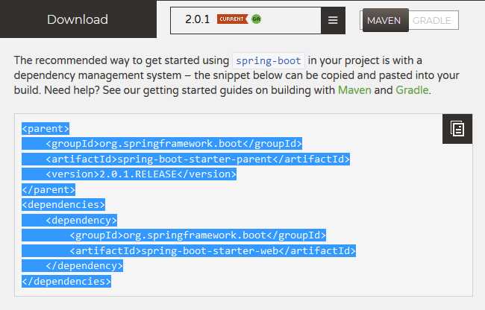
Task: Switch build snippet to GRADLE
Action: (433, 20)
